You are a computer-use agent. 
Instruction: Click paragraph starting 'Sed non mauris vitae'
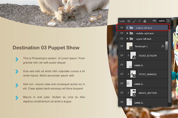pyautogui.click(x=54, y=86)
